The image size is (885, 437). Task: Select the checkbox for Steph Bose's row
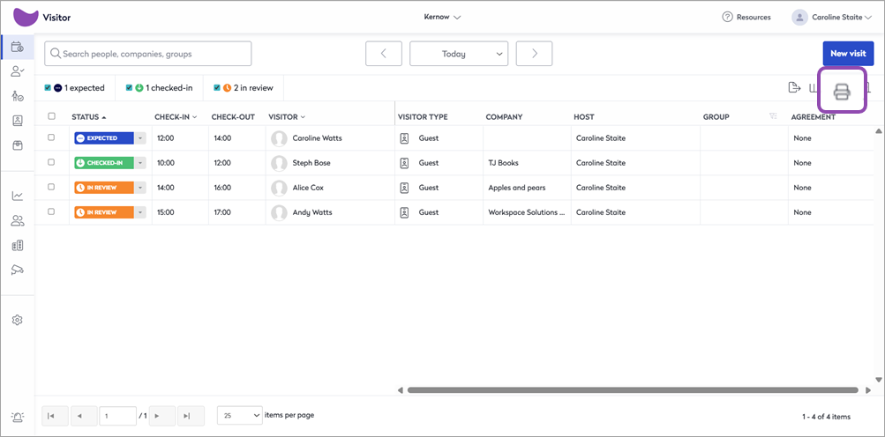tap(51, 163)
